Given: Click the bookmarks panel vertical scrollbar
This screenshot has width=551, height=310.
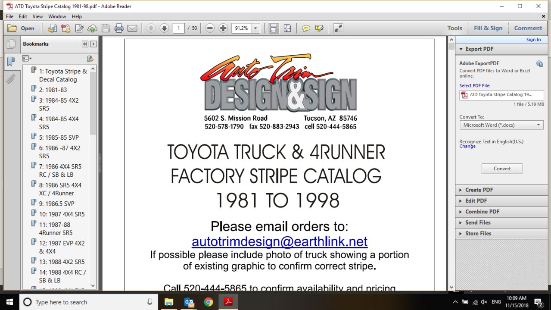Looking at the screenshot, I should coord(93,177).
